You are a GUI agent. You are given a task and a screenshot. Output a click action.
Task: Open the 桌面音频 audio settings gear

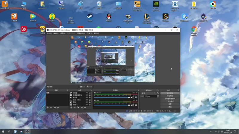(x=136, y=105)
